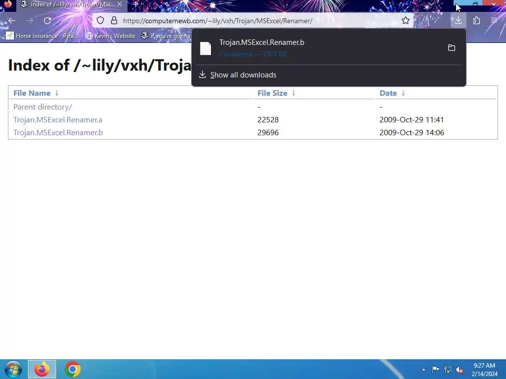506x379 pixels.
Task: Open the tracking protection shield icon
Action: (x=100, y=21)
